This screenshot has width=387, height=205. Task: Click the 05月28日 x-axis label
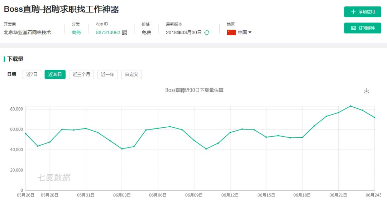pyautogui.click(x=49, y=195)
